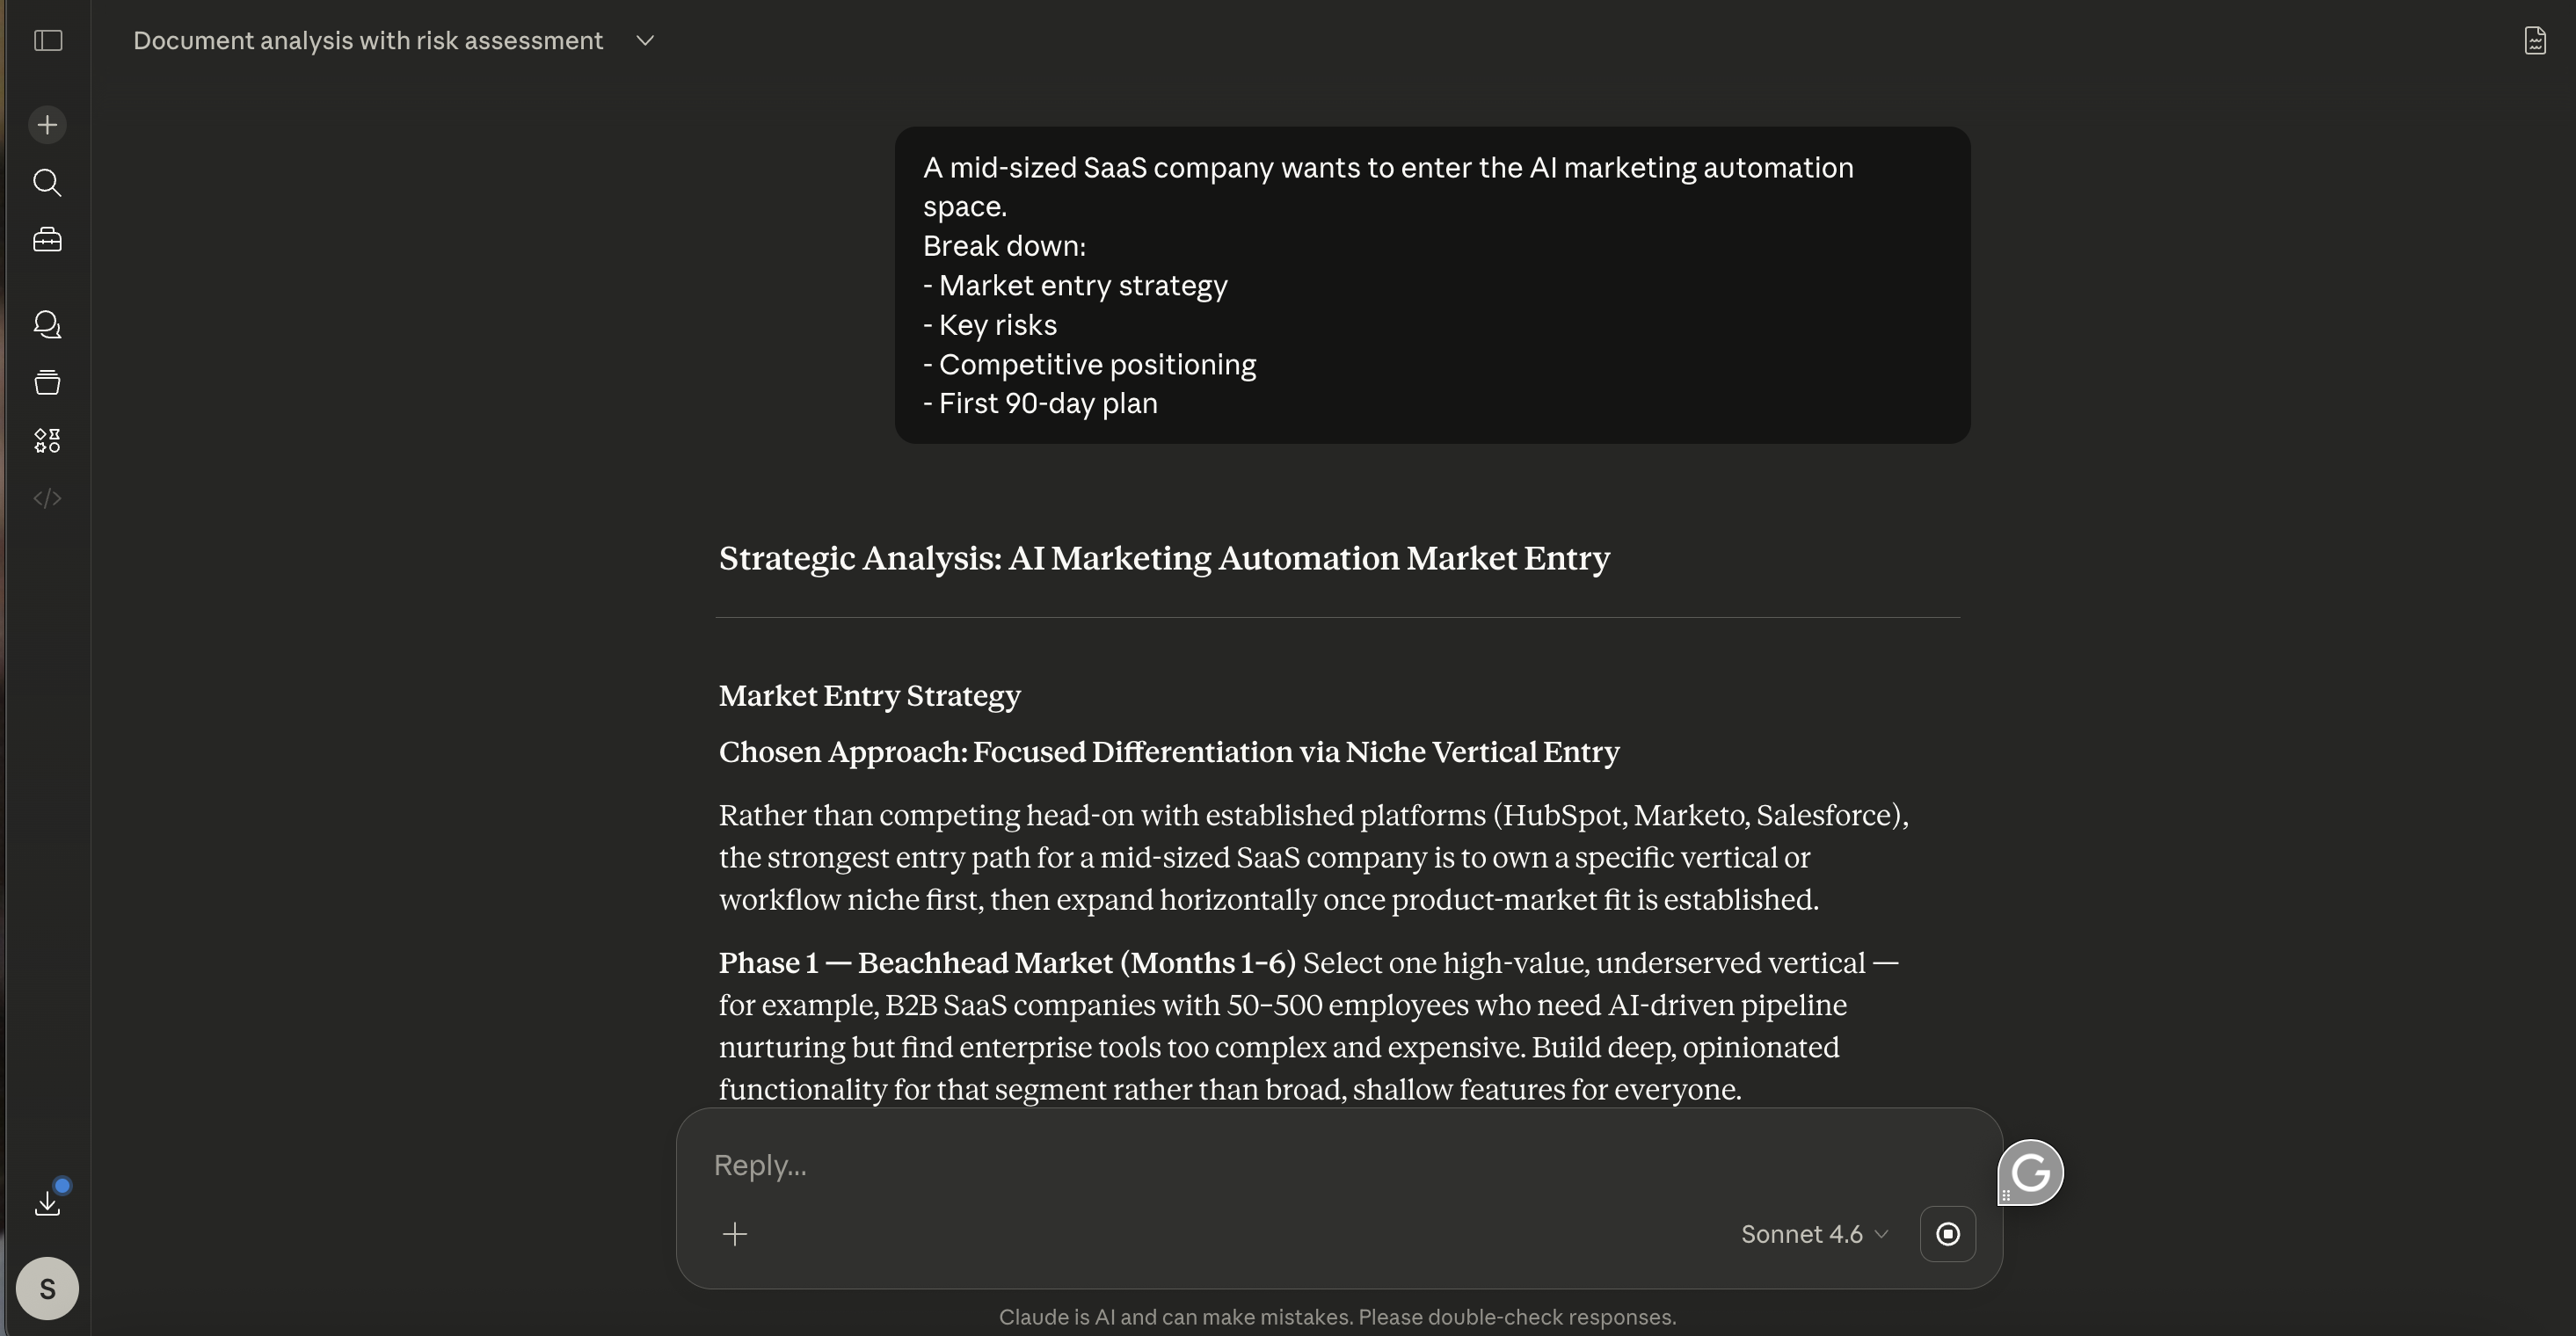Open the Artifacts shapes icon

pos(47,441)
